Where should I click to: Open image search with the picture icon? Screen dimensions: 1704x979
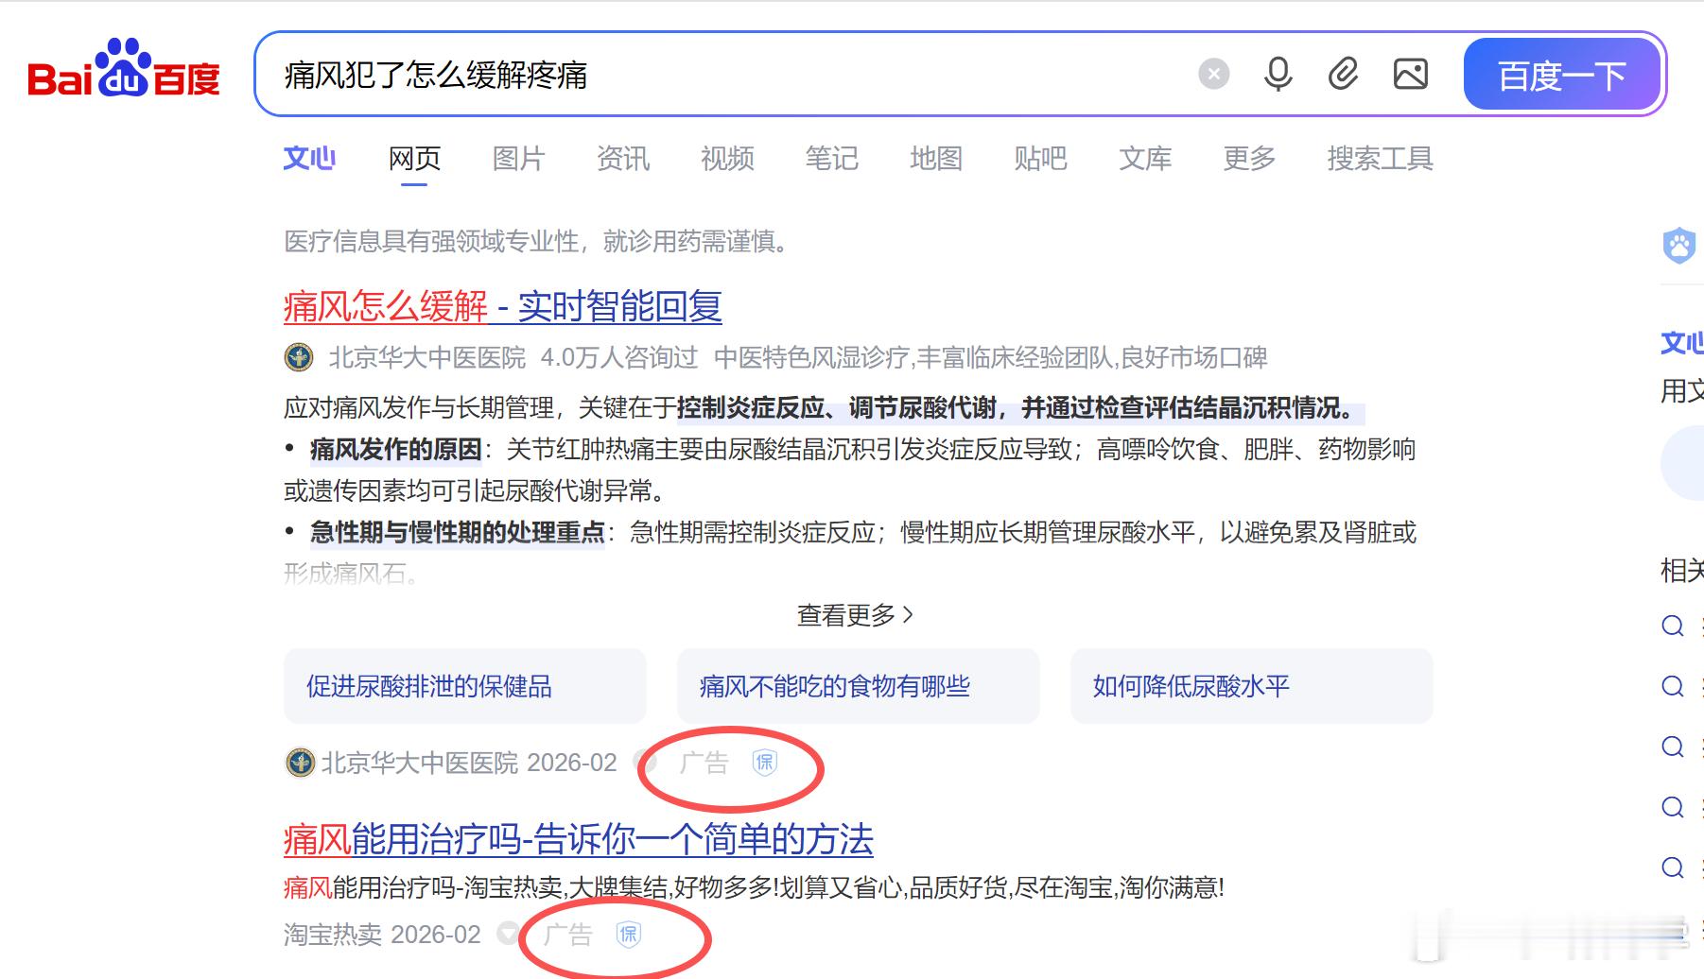click(x=1411, y=74)
